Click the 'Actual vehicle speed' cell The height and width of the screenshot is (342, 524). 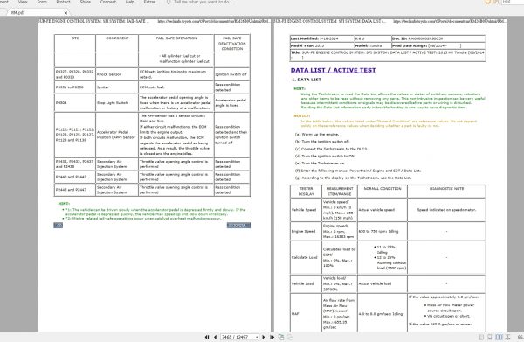(x=383, y=210)
